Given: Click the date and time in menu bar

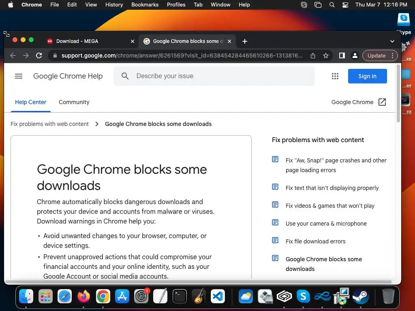Looking at the screenshot, I should coord(381,5).
